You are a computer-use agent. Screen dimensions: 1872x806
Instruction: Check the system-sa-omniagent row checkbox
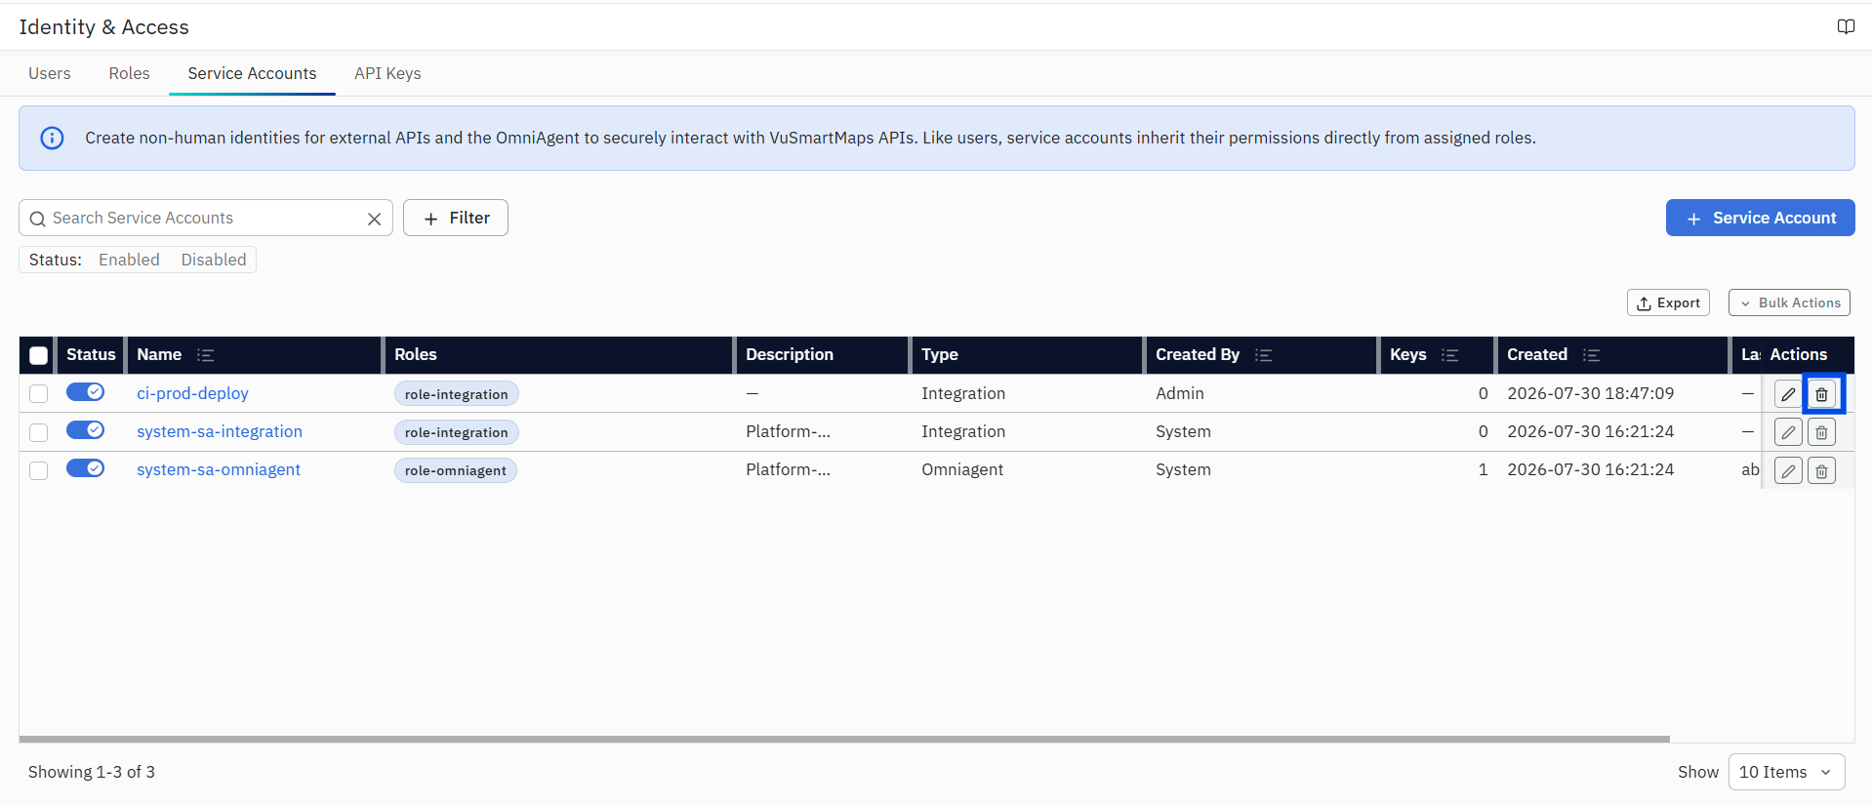[x=39, y=470]
